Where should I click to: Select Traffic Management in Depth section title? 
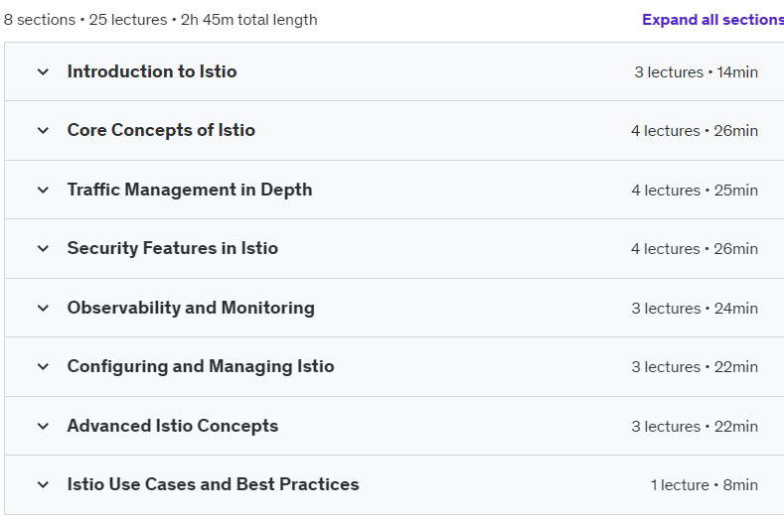pos(190,190)
